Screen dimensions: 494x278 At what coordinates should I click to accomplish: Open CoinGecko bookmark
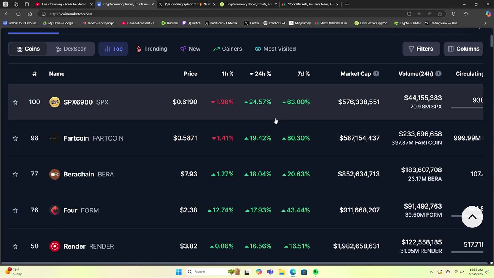click(372, 23)
